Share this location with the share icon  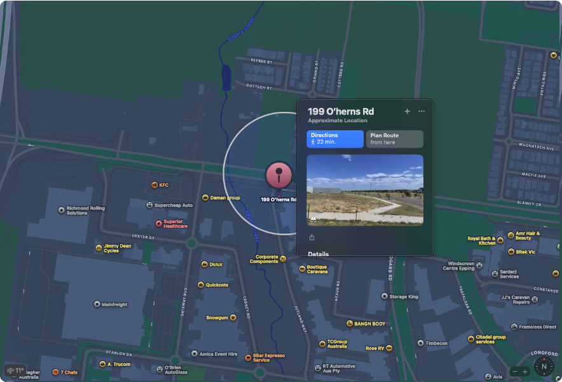[x=312, y=237]
